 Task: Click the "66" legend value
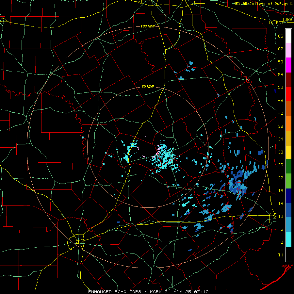(281, 36)
